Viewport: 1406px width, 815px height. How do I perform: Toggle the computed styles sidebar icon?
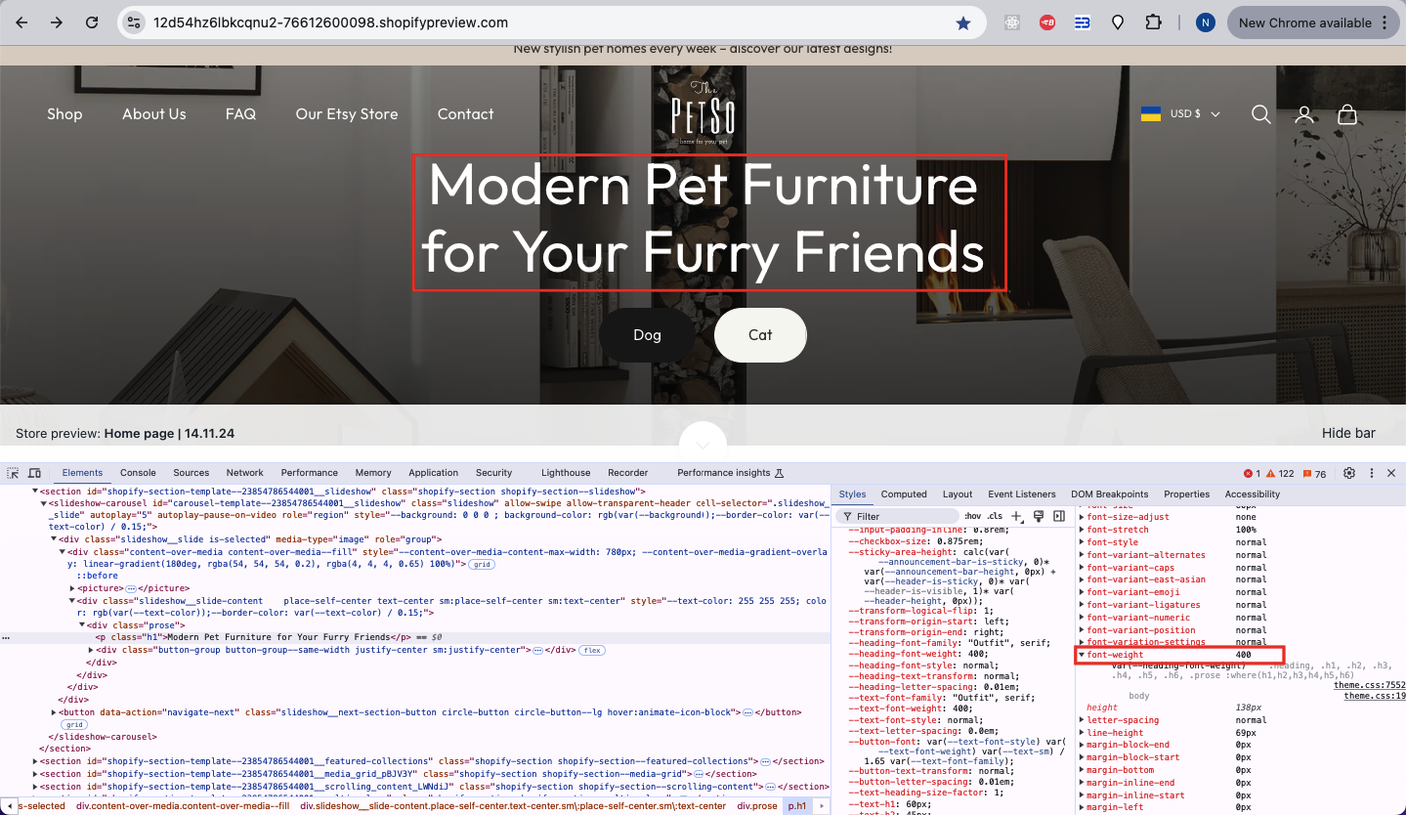[1059, 516]
